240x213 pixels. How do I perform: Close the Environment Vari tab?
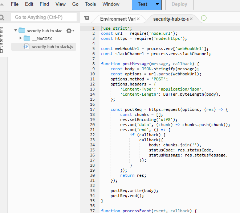pos(138,18)
